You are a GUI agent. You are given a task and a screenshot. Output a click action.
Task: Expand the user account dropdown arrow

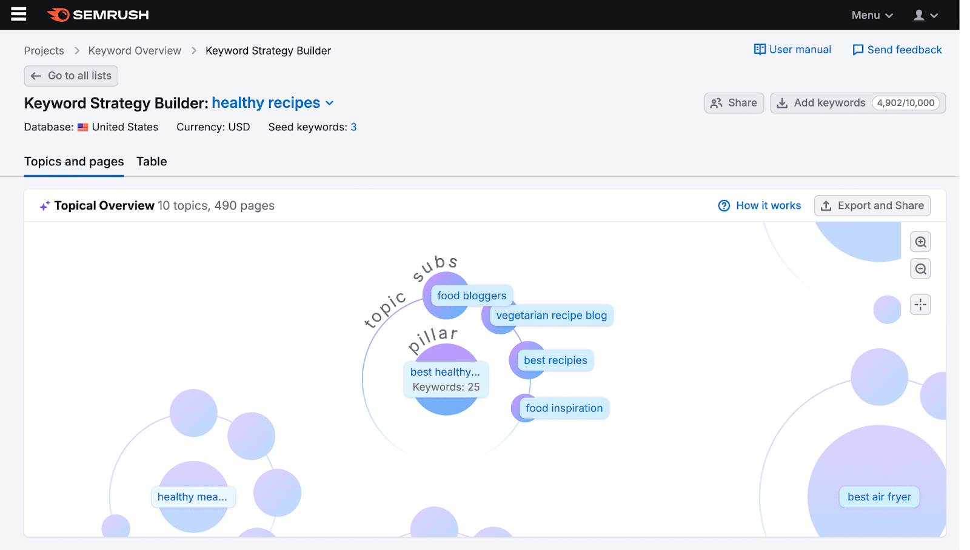pos(934,15)
